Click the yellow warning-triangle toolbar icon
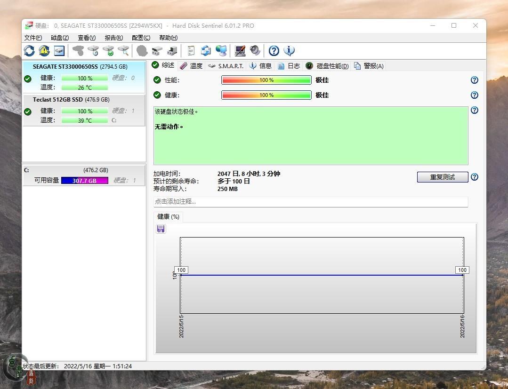This screenshot has height=389, width=508. pos(44,51)
